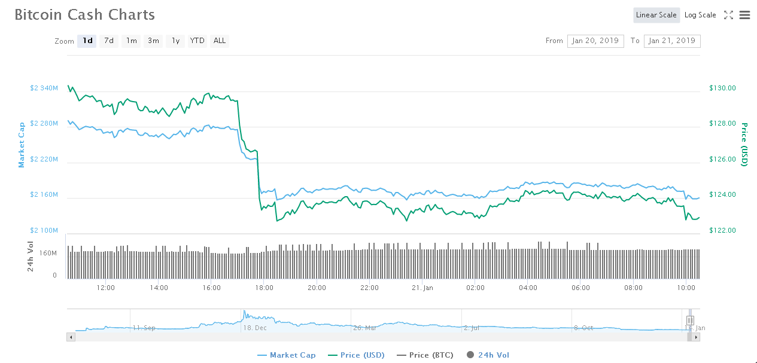Click the $2 220M market cap label

(44, 159)
